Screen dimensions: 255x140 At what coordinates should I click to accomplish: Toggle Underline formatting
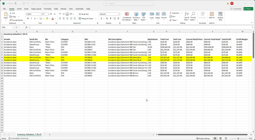point(35,19)
